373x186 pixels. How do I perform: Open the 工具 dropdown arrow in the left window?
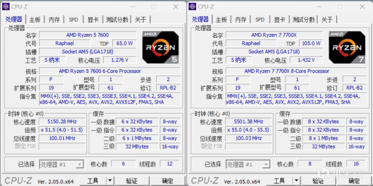[109, 181]
